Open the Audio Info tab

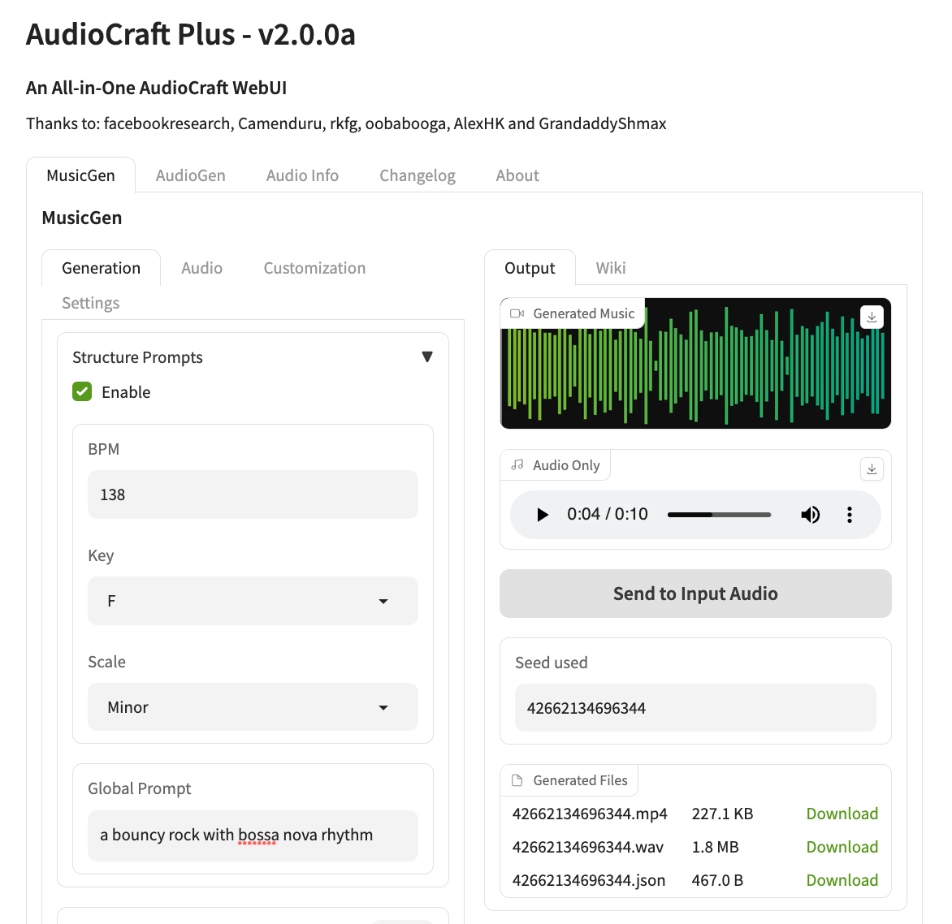point(302,175)
